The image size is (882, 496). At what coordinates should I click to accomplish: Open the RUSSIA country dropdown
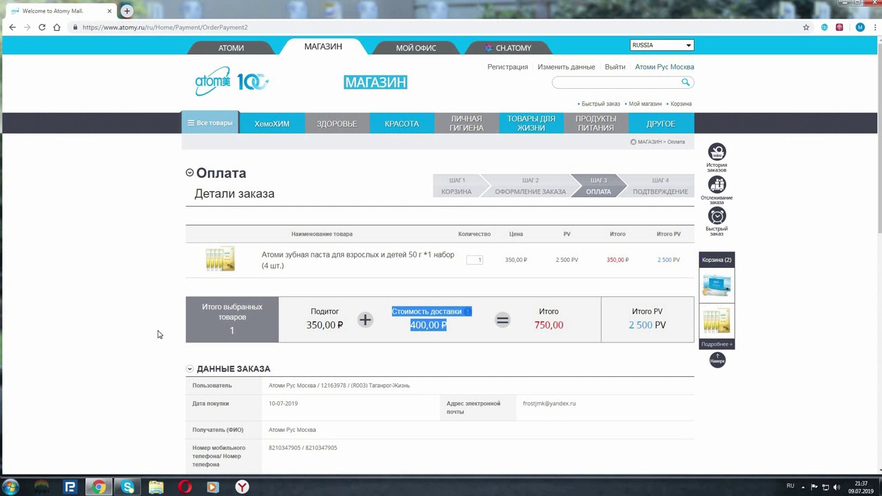coord(661,45)
